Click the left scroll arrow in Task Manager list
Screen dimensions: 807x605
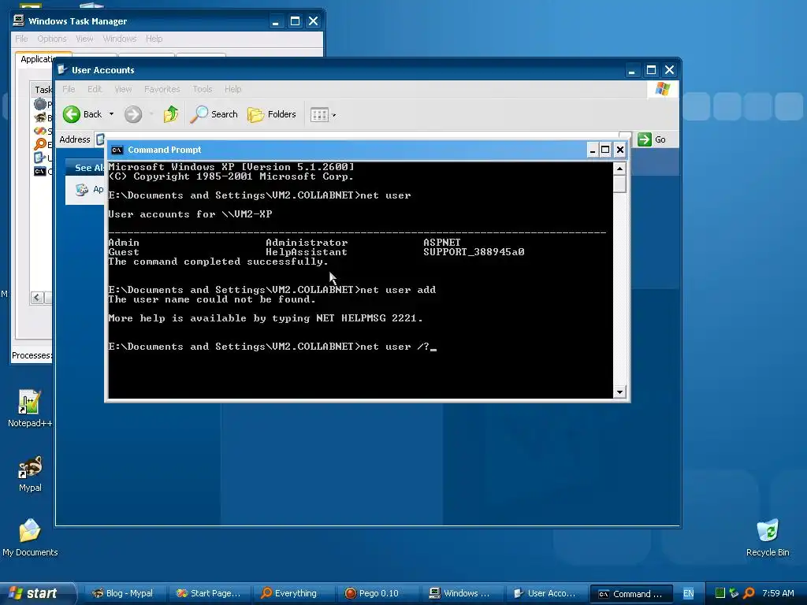point(37,297)
